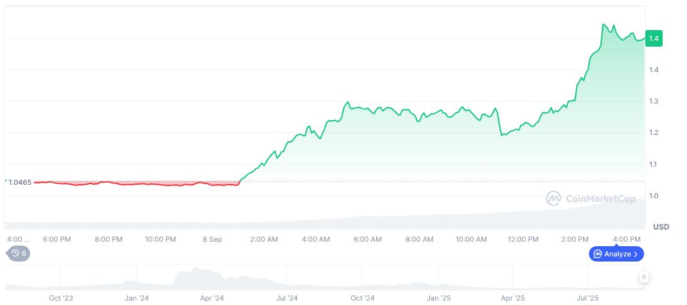Viewport: 687px width, 305px height.
Task: Click Jan '24 on the mini timeline
Action: 137,298
